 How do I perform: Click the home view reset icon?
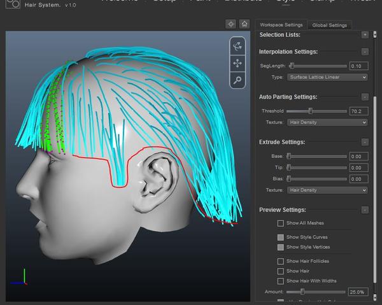(x=244, y=24)
